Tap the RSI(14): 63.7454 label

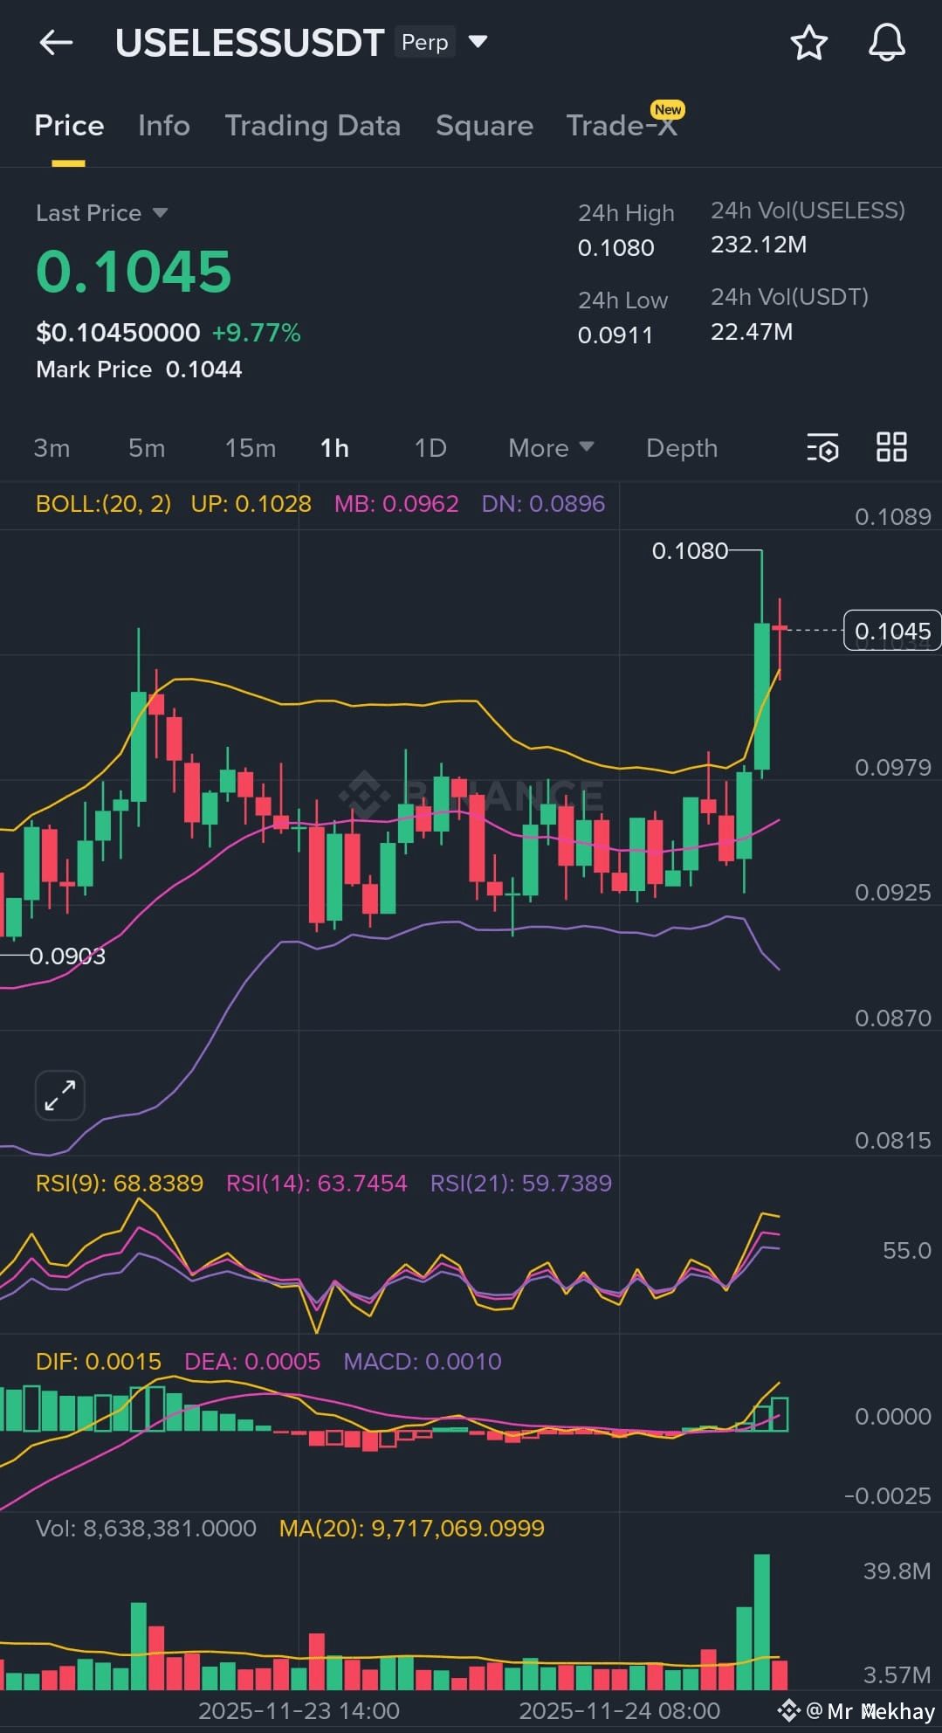tap(317, 1184)
